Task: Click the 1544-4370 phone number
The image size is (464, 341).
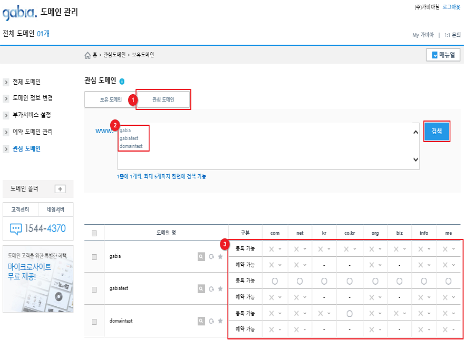Action: (x=45, y=228)
